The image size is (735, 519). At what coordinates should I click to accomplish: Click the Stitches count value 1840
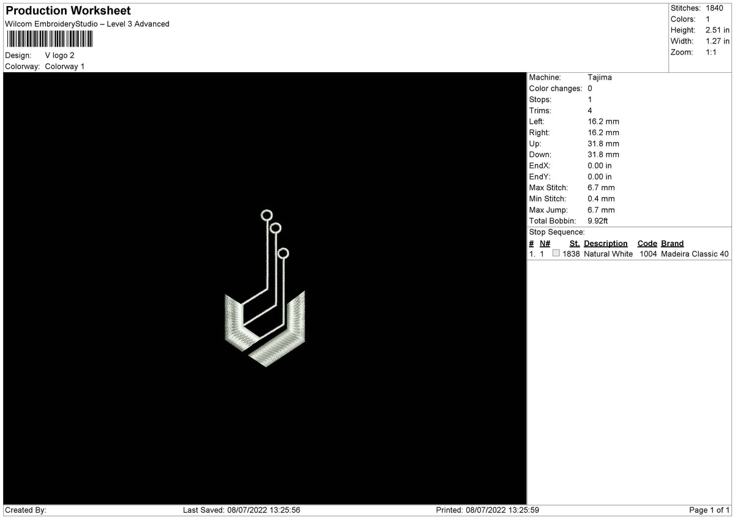click(717, 8)
